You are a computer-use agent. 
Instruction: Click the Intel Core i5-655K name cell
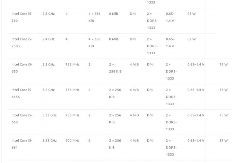[22, 93]
